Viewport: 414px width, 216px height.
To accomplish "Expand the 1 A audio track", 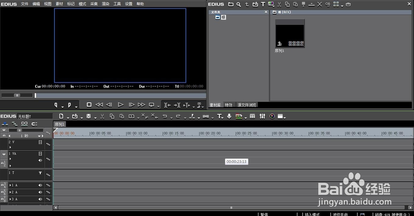I will click(x=10, y=185).
